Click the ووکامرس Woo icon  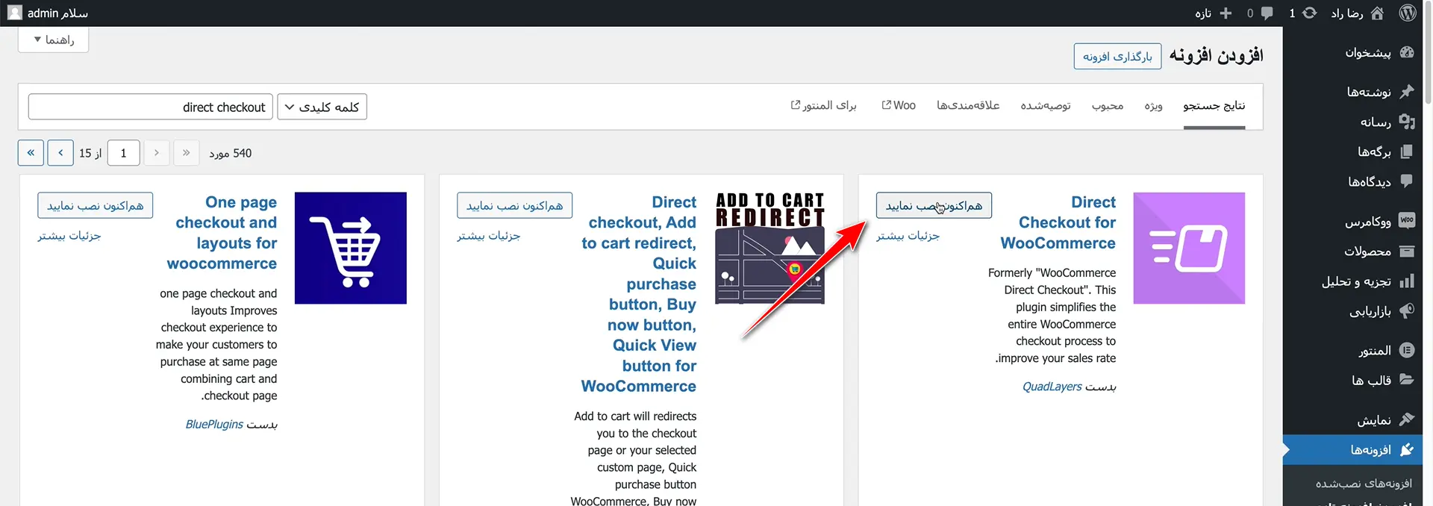[x=1407, y=220]
